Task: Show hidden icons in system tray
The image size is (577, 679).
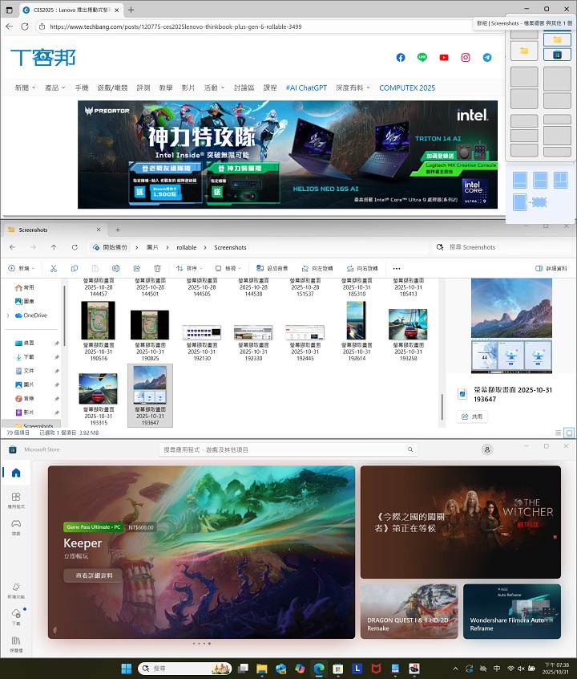Action: coord(455,669)
